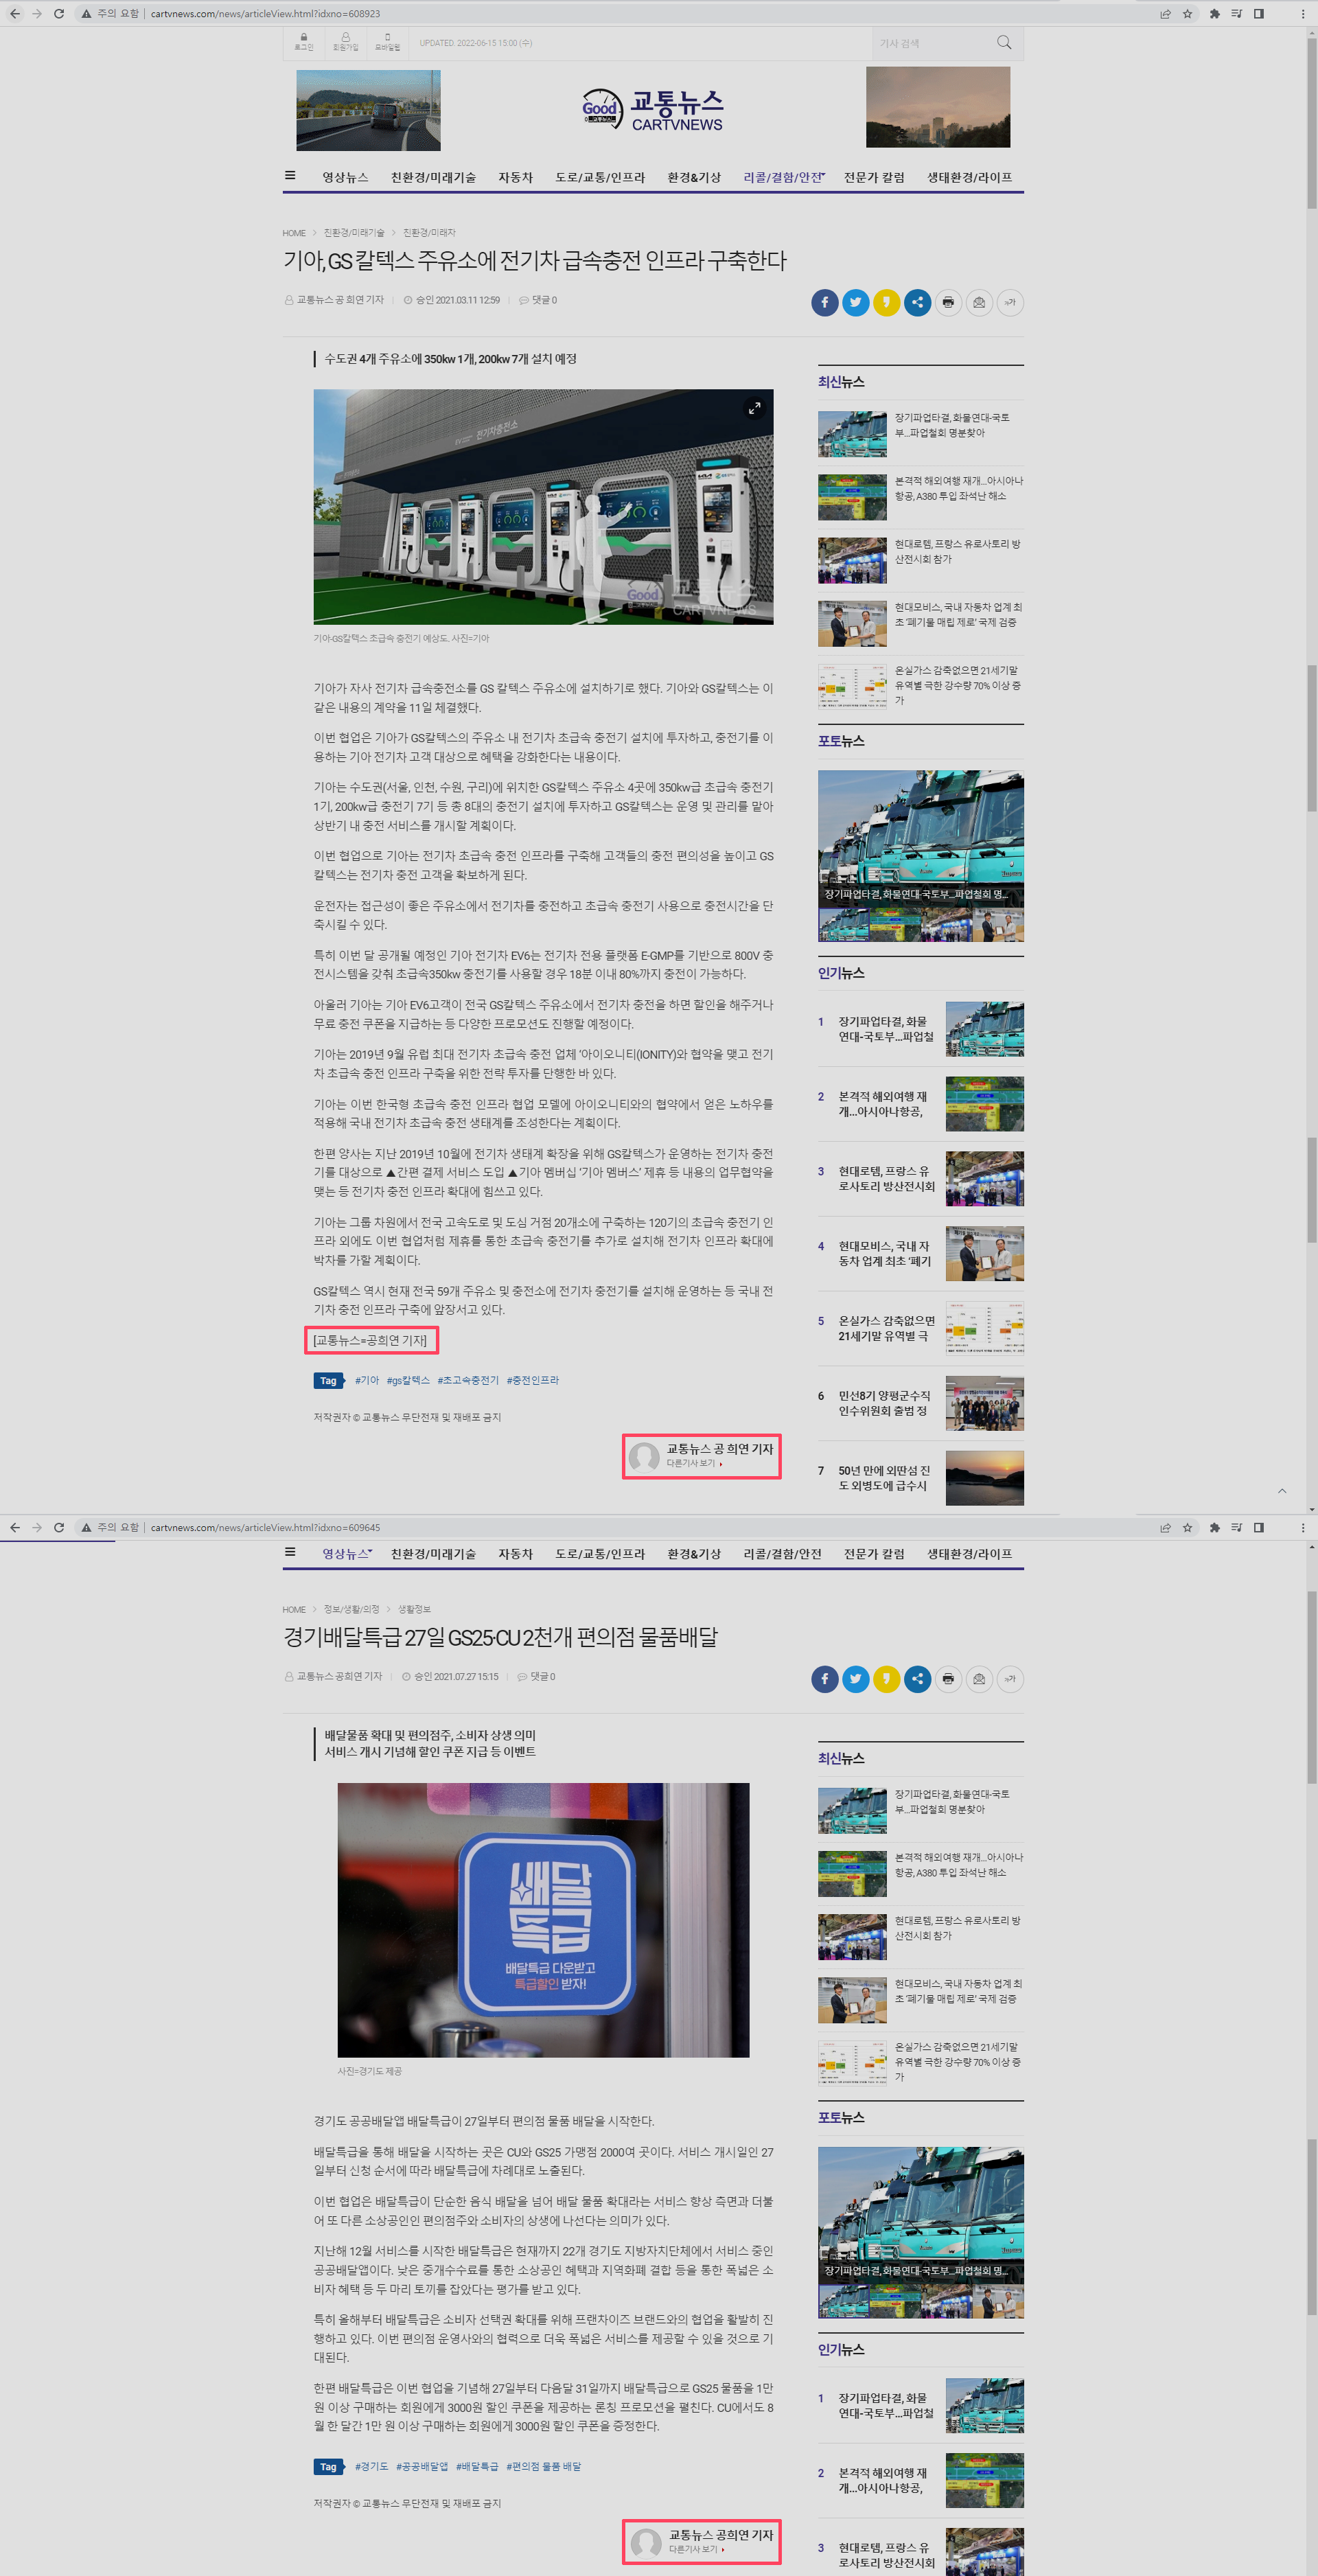This screenshot has width=1318, height=2576.
Task: Click the vertical scrollbar of the 경기배달특급 article window
Action: (x=1311, y=1688)
